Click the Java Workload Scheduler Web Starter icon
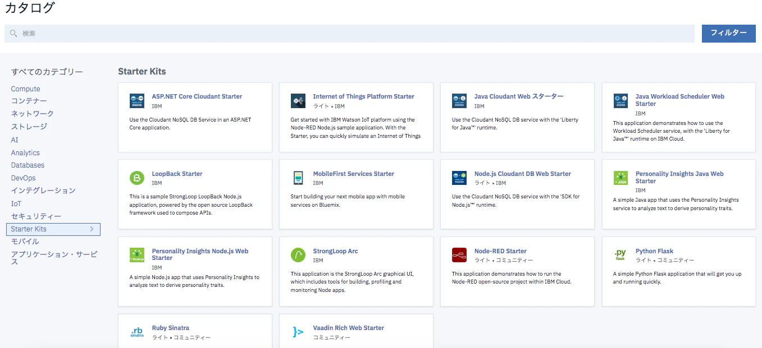 click(620, 101)
